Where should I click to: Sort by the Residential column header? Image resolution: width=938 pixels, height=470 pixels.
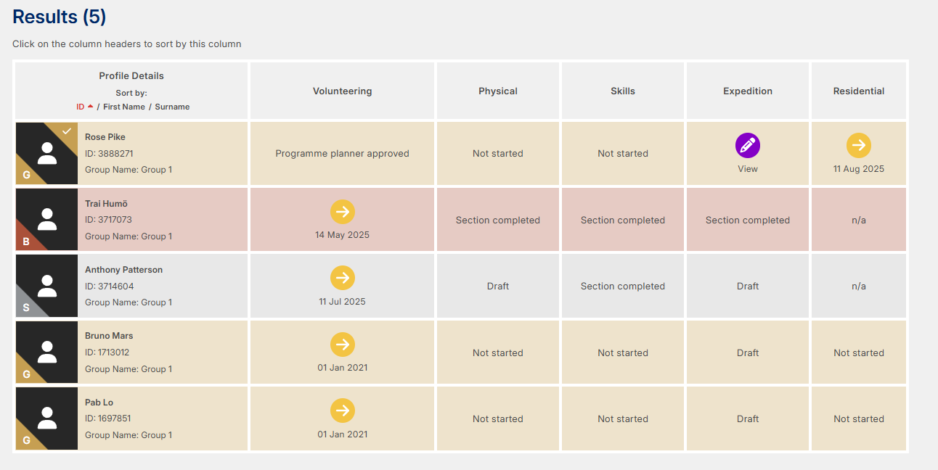pyautogui.click(x=858, y=91)
